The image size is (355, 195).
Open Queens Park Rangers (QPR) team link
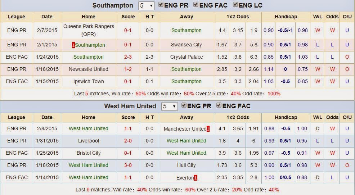[x=89, y=30]
